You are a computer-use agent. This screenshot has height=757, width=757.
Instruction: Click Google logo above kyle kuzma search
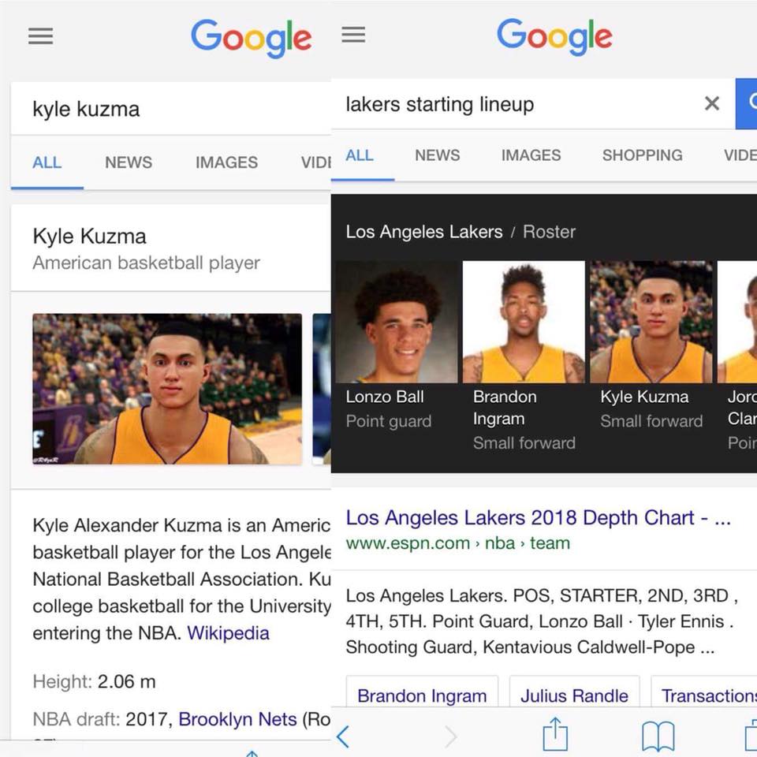click(x=251, y=38)
